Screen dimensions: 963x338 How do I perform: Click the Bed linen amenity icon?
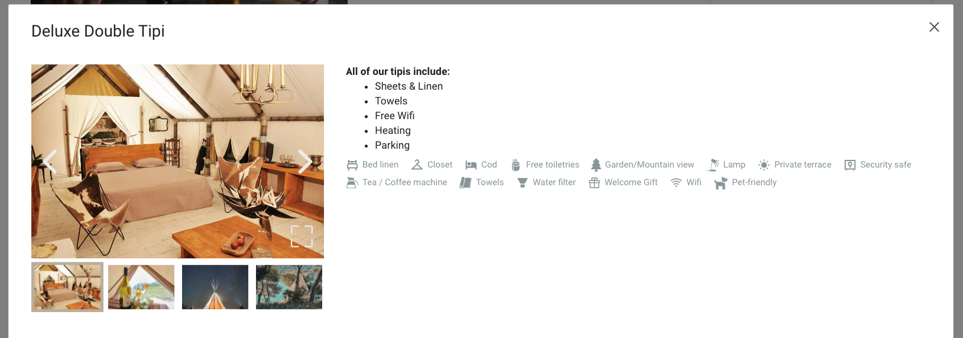(352, 165)
